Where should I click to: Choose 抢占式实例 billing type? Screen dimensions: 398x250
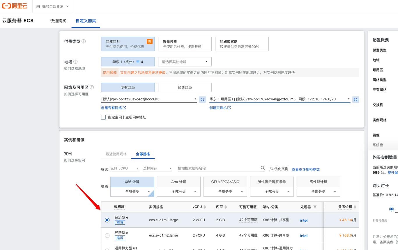pyautogui.click(x=242, y=44)
